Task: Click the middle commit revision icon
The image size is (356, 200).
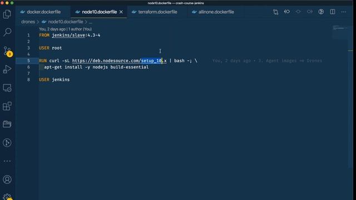Action: coord(298,12)
